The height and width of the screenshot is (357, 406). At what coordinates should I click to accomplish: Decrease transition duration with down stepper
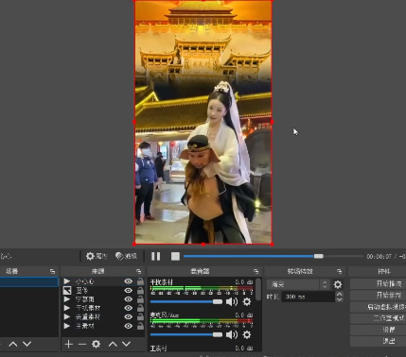click(x=339, y=299)
